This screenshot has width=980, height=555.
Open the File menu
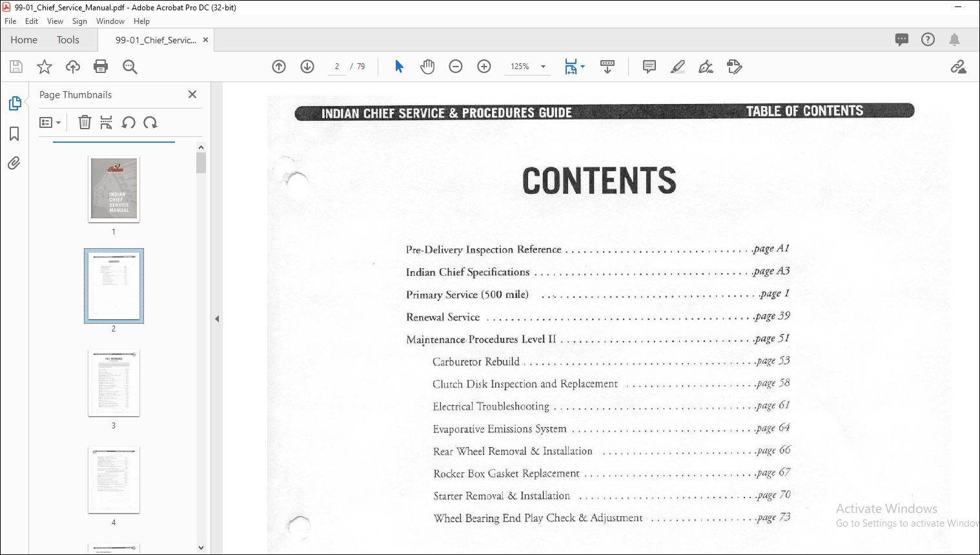10,21
